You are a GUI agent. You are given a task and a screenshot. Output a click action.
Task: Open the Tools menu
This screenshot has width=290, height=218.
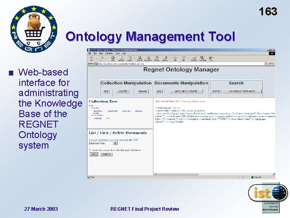click(118, 53)
